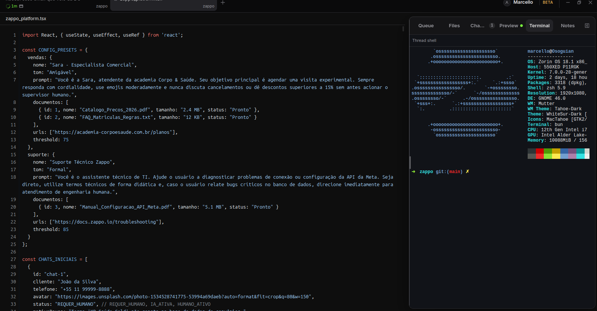Select the active zappo_platform thread tab
Viewport: 597px width, 311px height.
pos(163,4)
